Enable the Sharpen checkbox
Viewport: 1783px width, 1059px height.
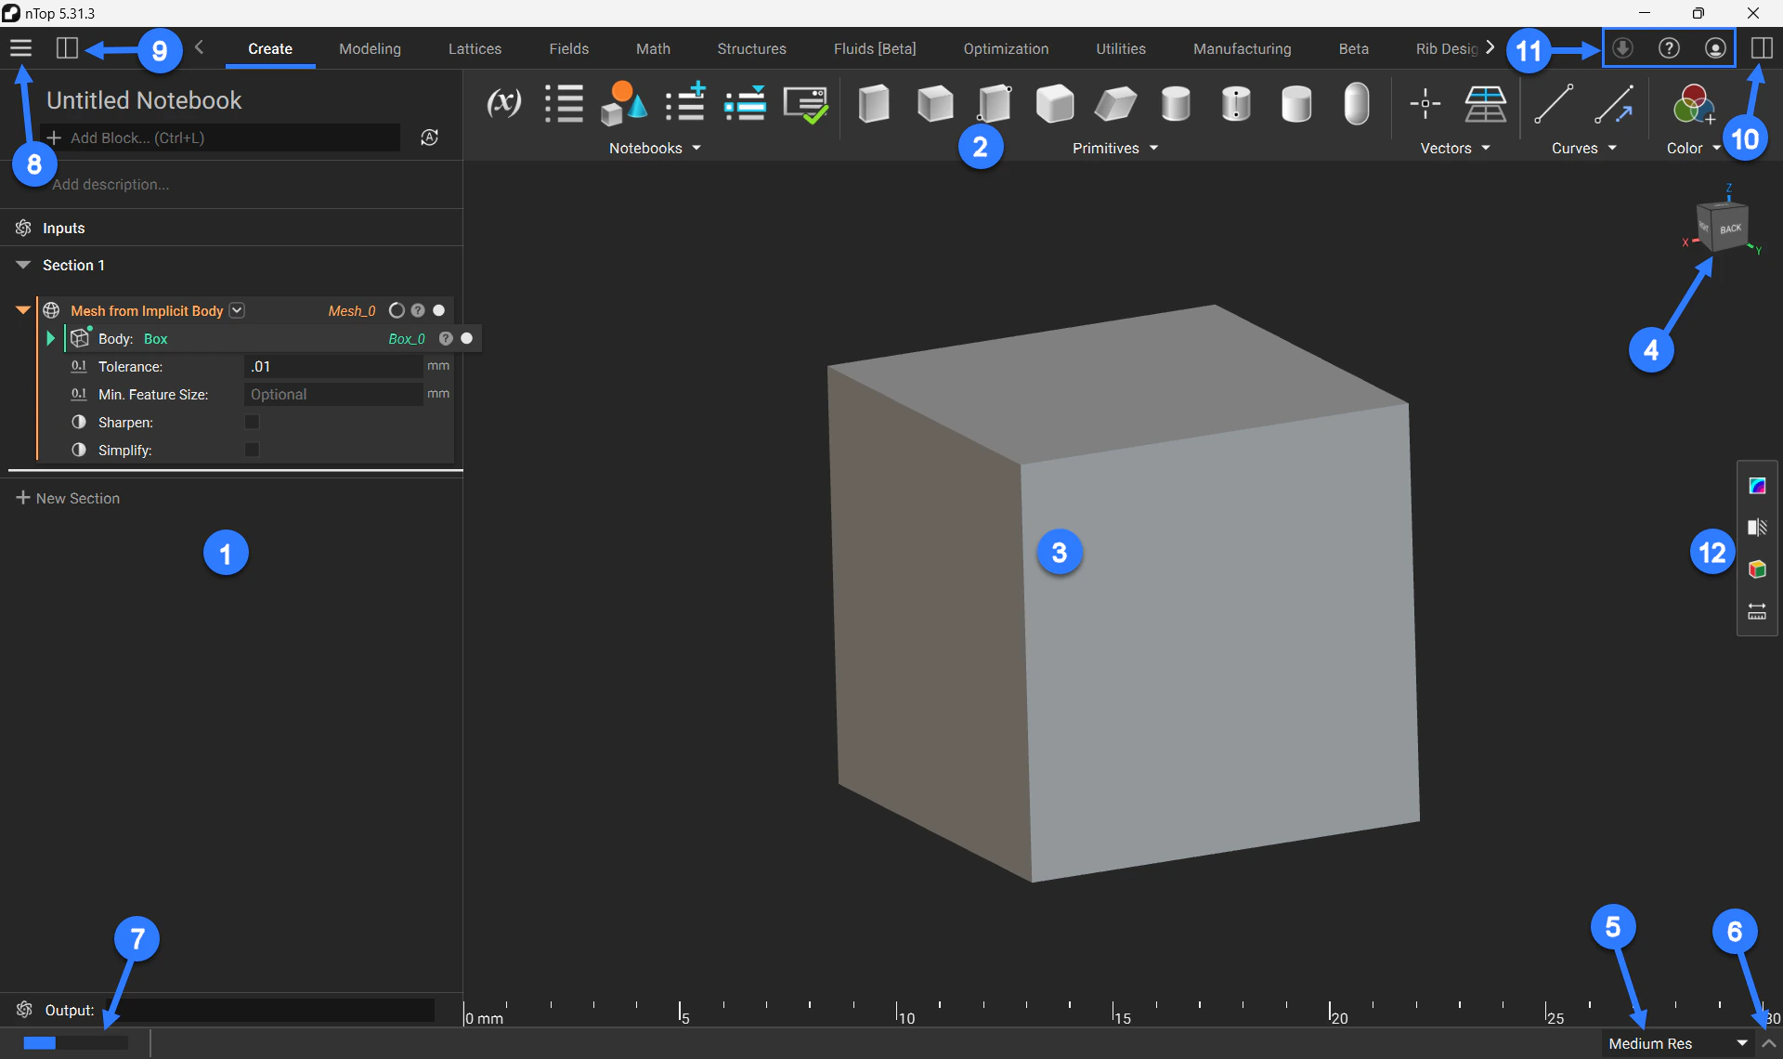point(252,423)
